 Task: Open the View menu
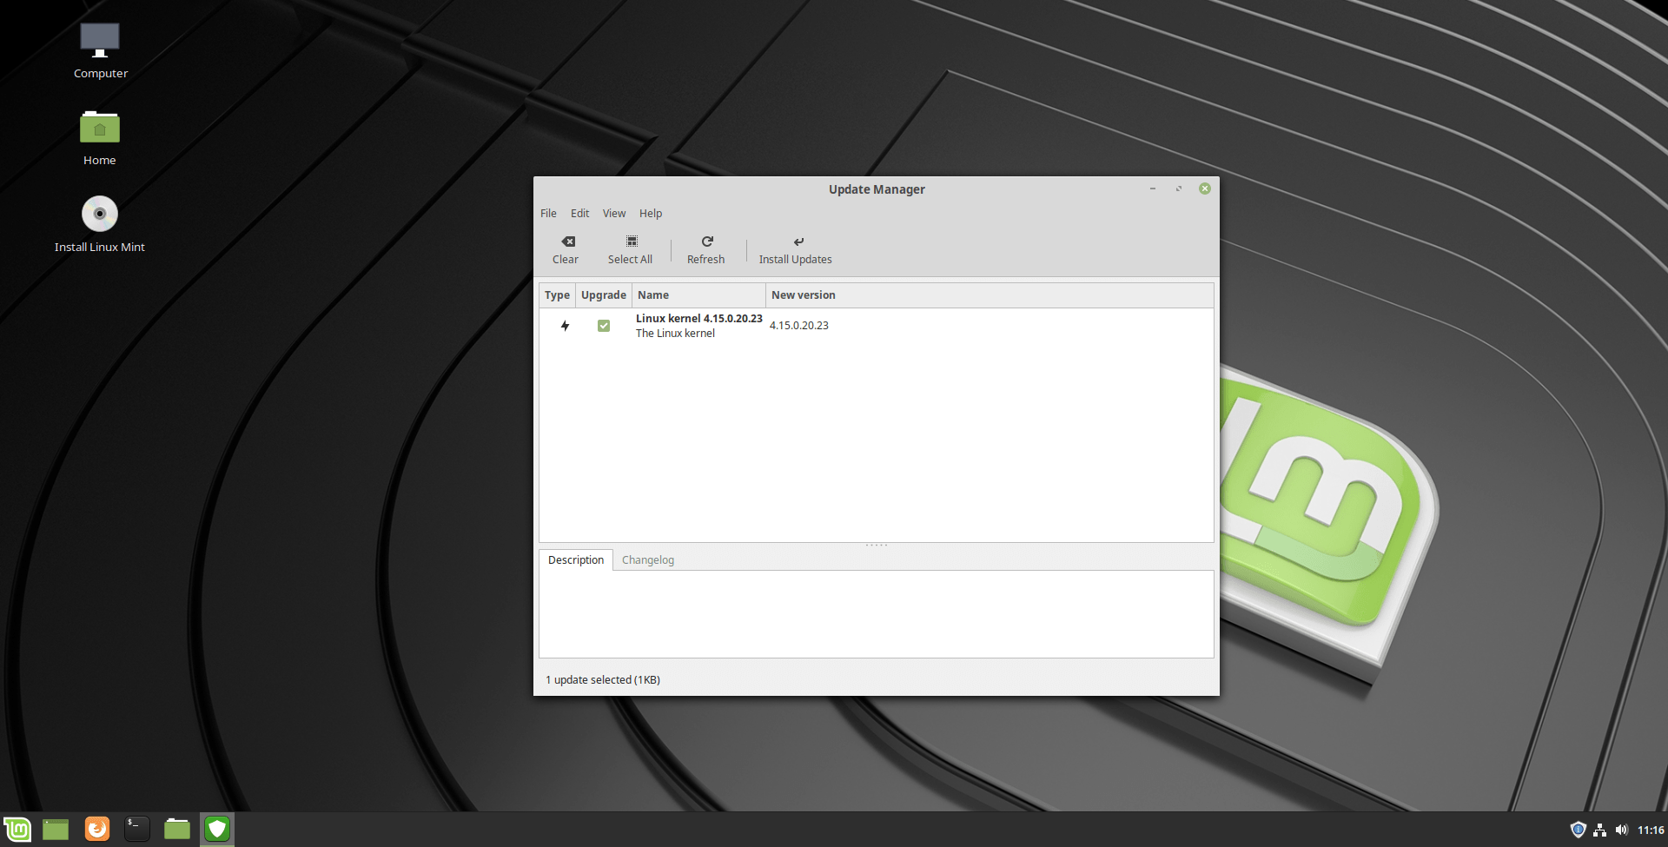(614, 214)
